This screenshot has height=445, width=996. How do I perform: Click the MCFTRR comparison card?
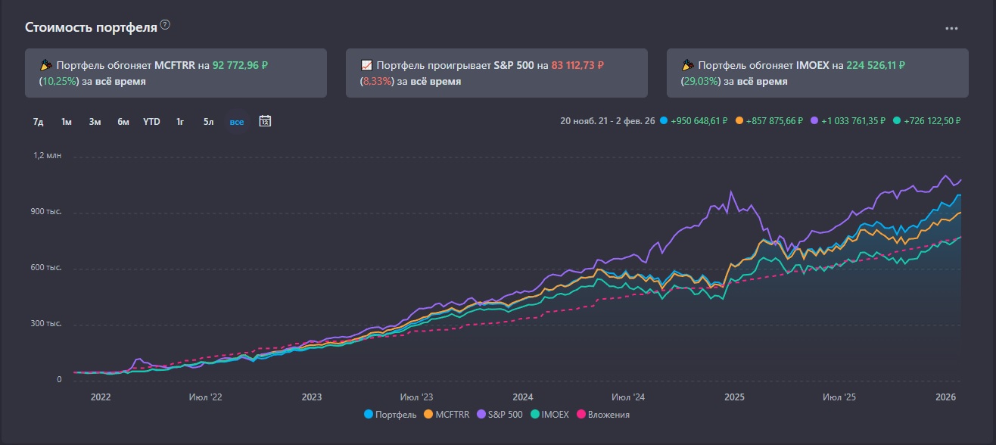[176, 73]
